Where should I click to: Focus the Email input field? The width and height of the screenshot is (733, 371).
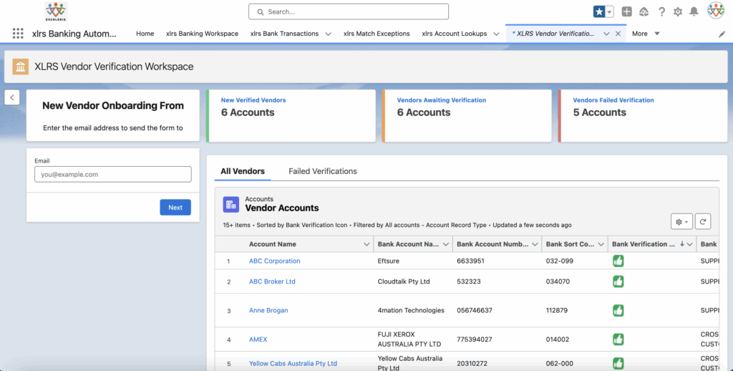[112, 175]
